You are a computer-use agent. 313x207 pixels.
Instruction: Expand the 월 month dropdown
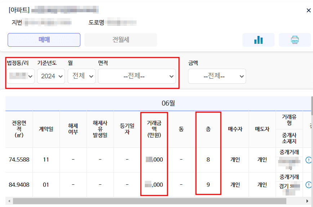[81, 76]
